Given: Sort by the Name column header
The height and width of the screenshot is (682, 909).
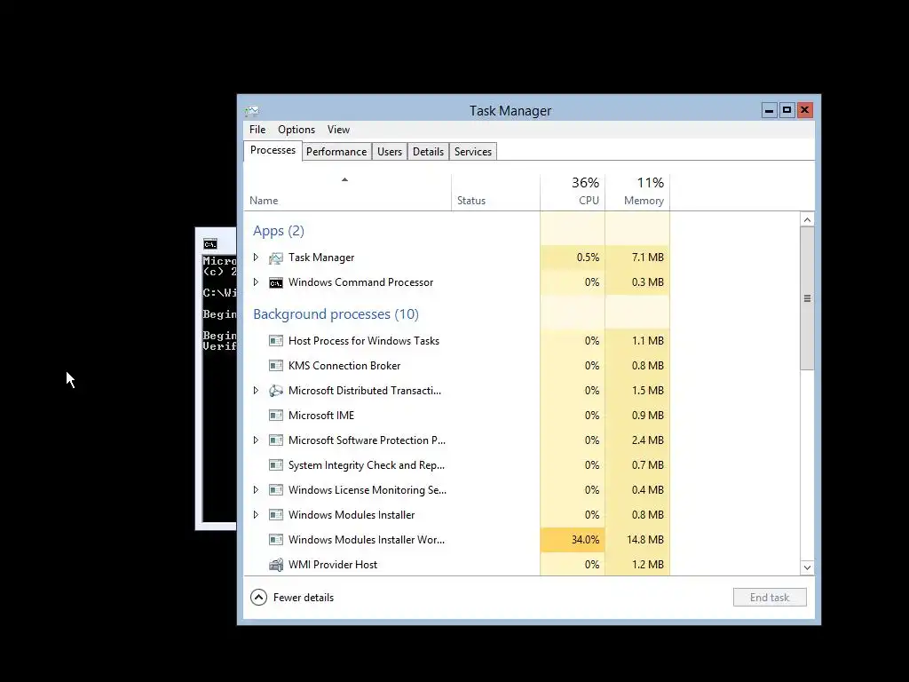Looking at the screenshot, I should click(347, 192).
